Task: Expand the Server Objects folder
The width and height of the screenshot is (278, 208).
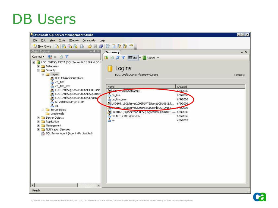Action: (x=38, y=118)
